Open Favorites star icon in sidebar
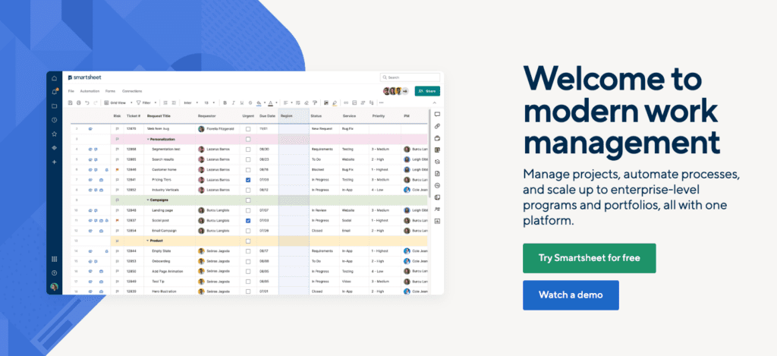The width and height of the screenshot is (777, 356). 54,134
